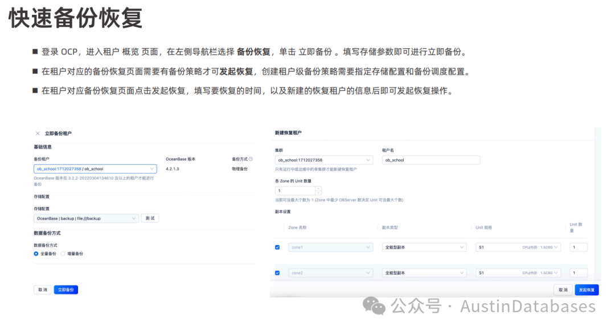Click the blue 立即备份 button

coord(66,290)
